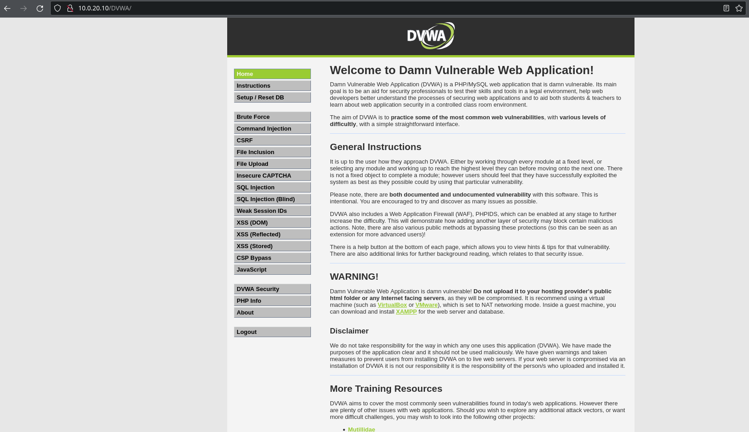Click the tracking protection shield icon
The height and width of the screenshot is (432, 749).
tap(57, 8)
